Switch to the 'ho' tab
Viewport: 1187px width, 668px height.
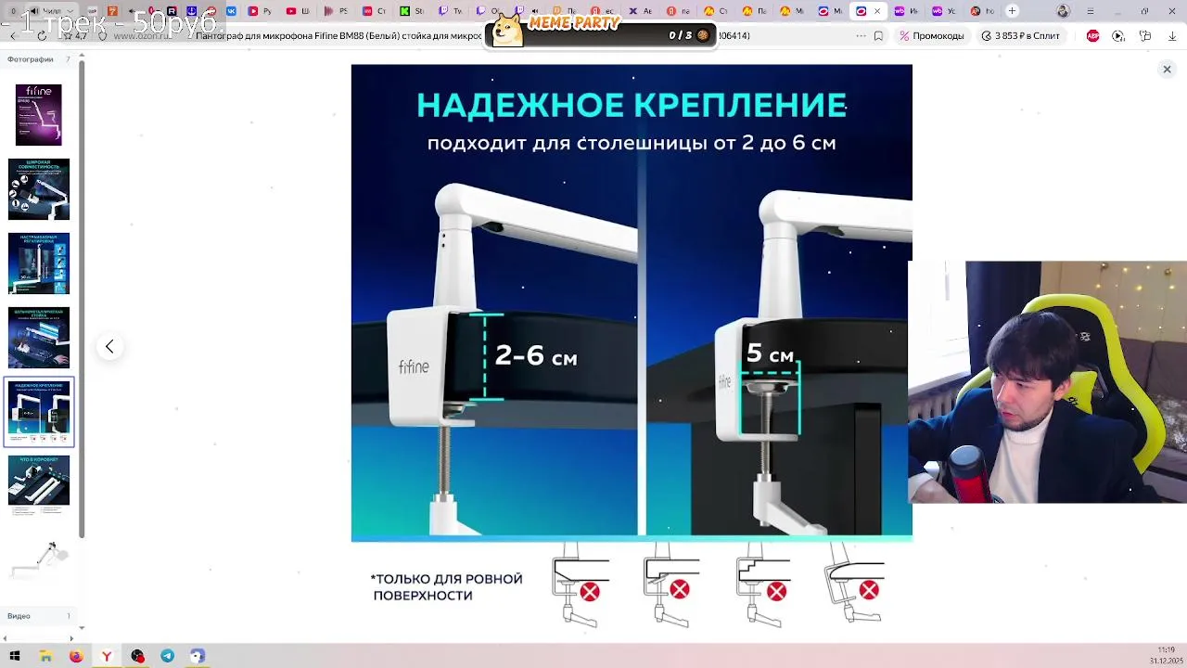[982, 10]
